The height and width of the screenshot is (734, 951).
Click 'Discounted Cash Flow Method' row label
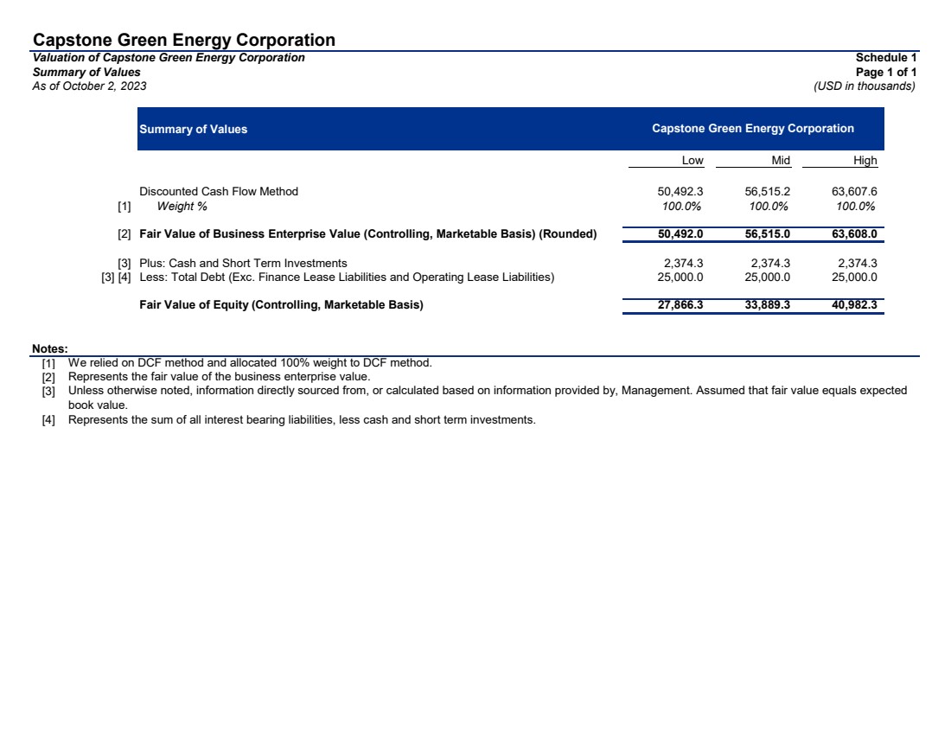(219, 192)
